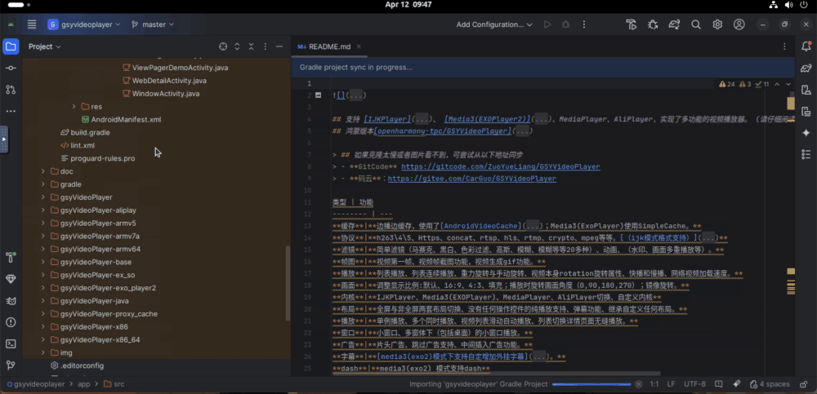Sync project with Gradle files

click(x=674, y=24)
